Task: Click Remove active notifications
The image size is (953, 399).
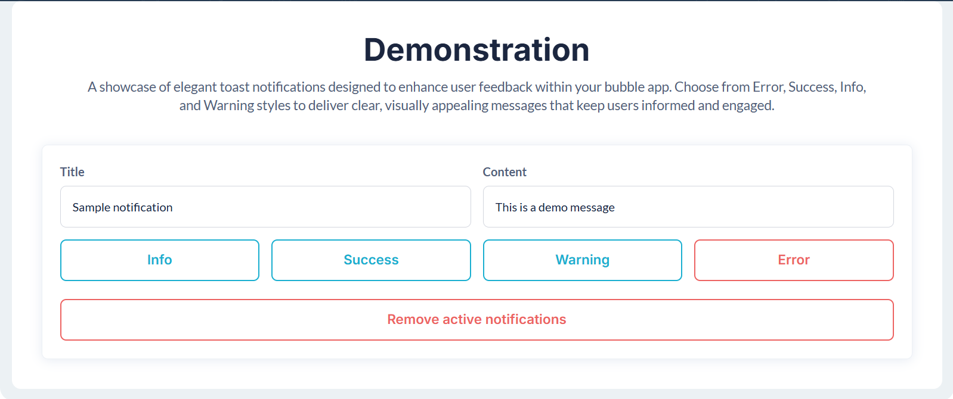Action: point(476,320)
